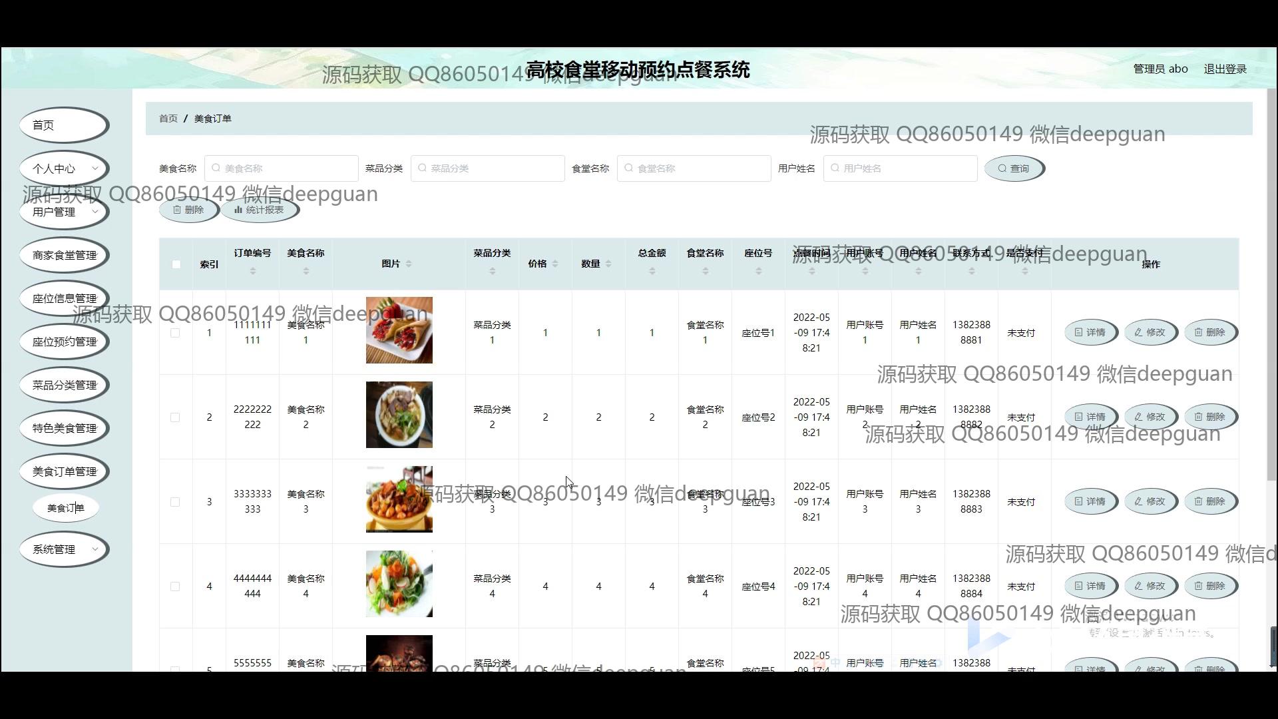Expand the 用户管理 sidebar menu
The height and width of the screenshot is (719, 1278).
[64, 212]
